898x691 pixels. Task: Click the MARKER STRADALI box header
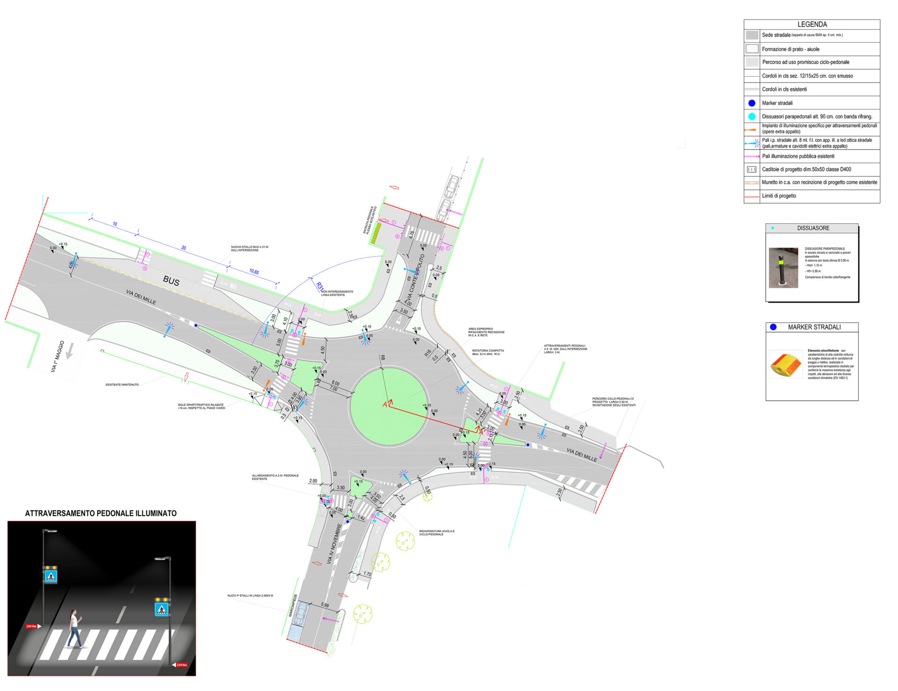814,327
